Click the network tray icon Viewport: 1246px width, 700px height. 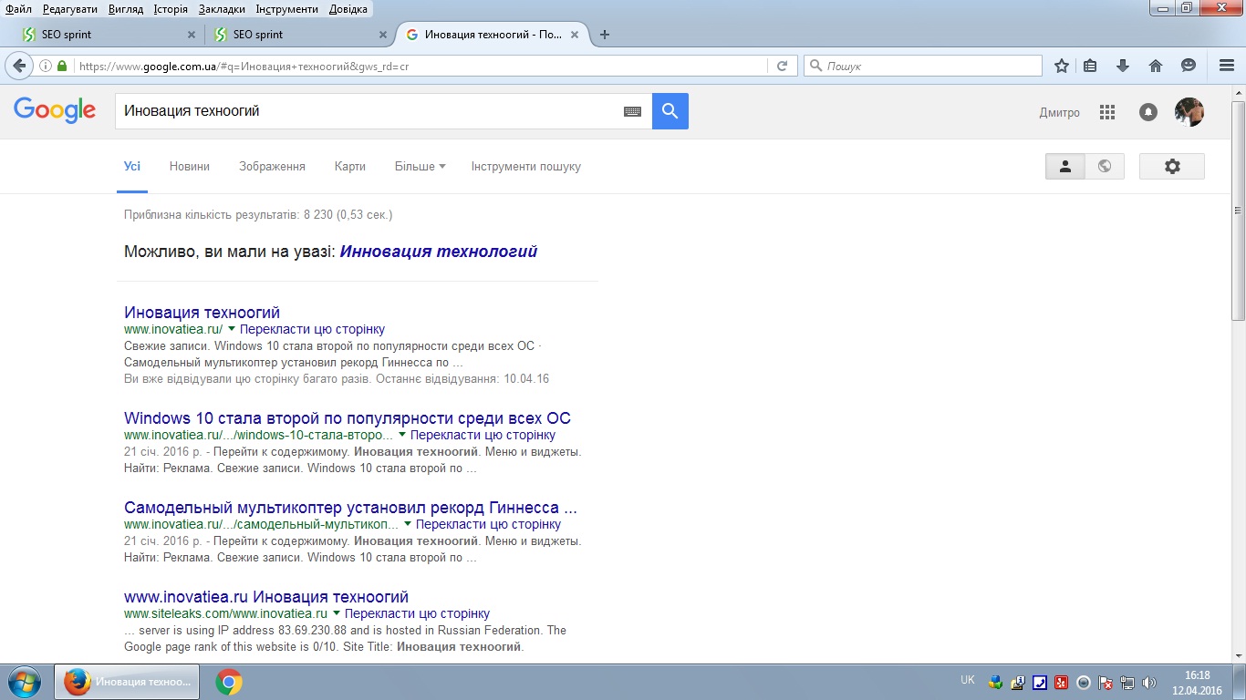(1128, 682)
